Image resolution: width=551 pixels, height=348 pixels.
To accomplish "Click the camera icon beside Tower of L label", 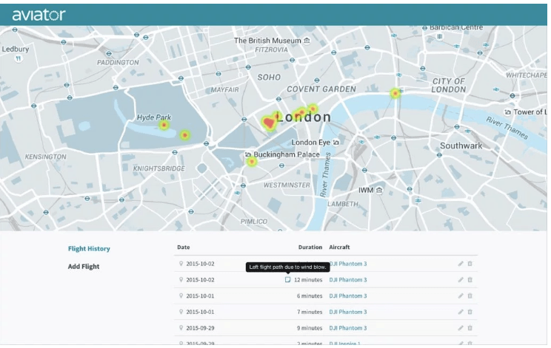I will 507,112.
